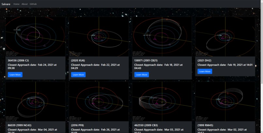Click approach date Feb 22, 2021 at 04:29
The image size is (263, 133).
[95, 66]
